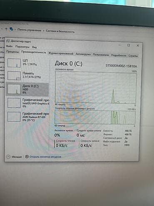Go to the Подробности tab
Screen dimensions: 154x206
119,55
